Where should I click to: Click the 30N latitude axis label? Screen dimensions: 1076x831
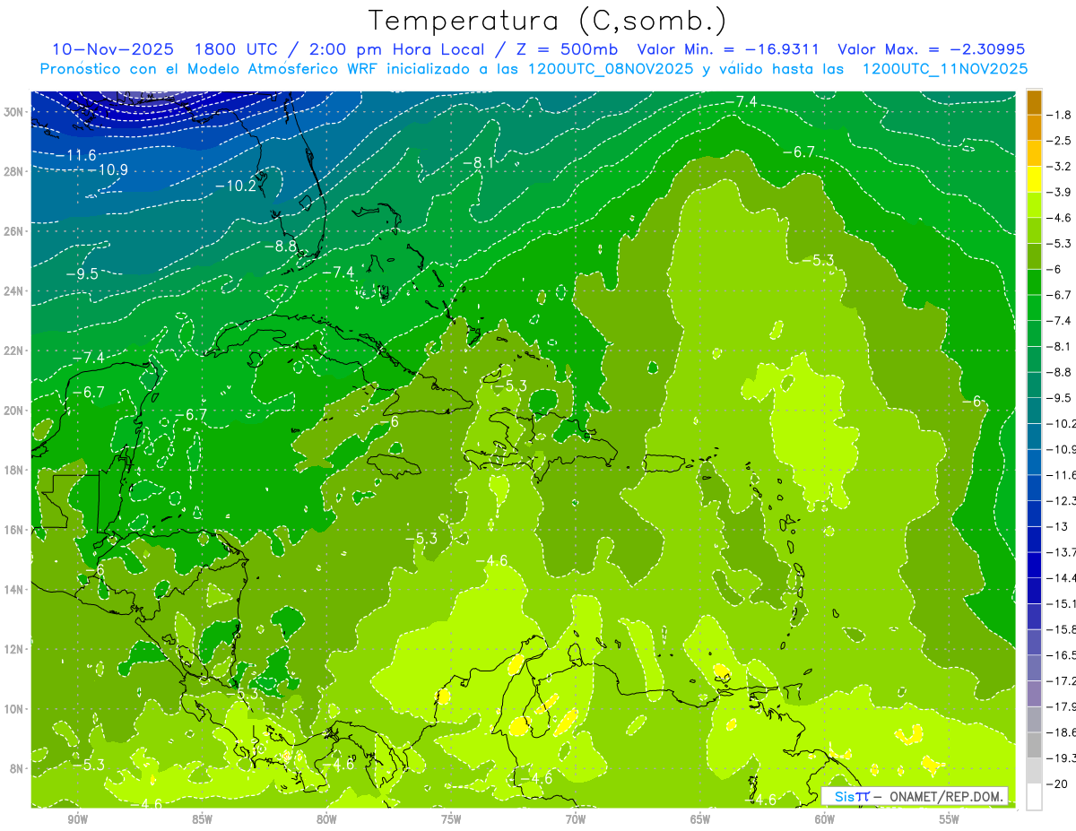click(13, 112)
